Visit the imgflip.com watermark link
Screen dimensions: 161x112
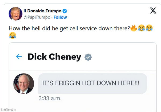[8, 110]
